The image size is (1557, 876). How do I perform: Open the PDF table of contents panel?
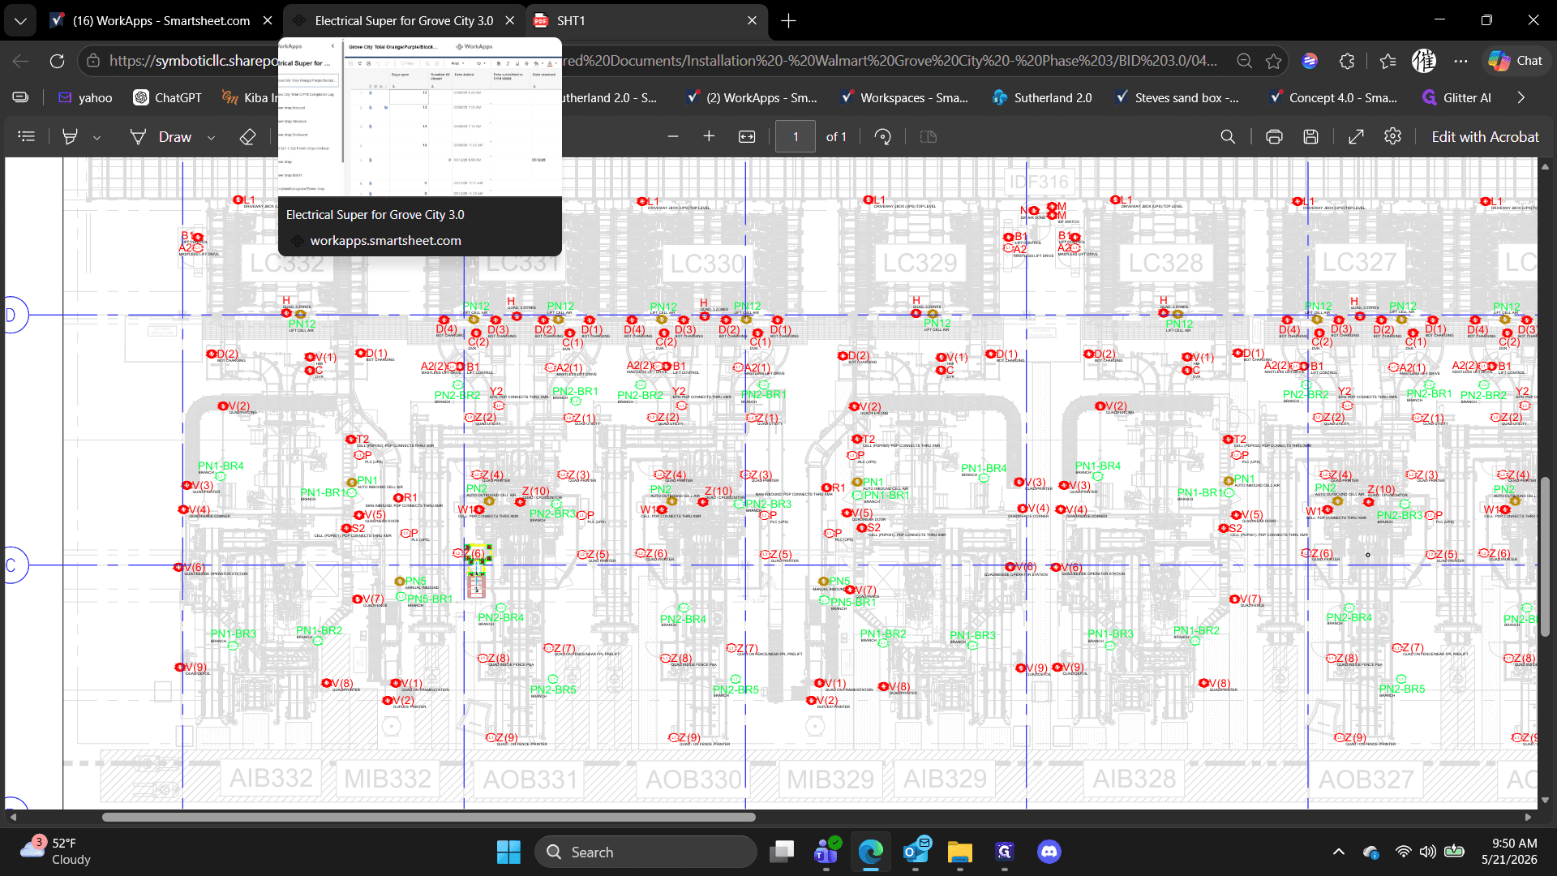(27, 137)
